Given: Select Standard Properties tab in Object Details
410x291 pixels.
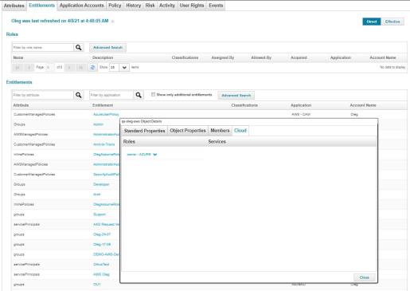Looking at the screenshot, I should point(145,131).
